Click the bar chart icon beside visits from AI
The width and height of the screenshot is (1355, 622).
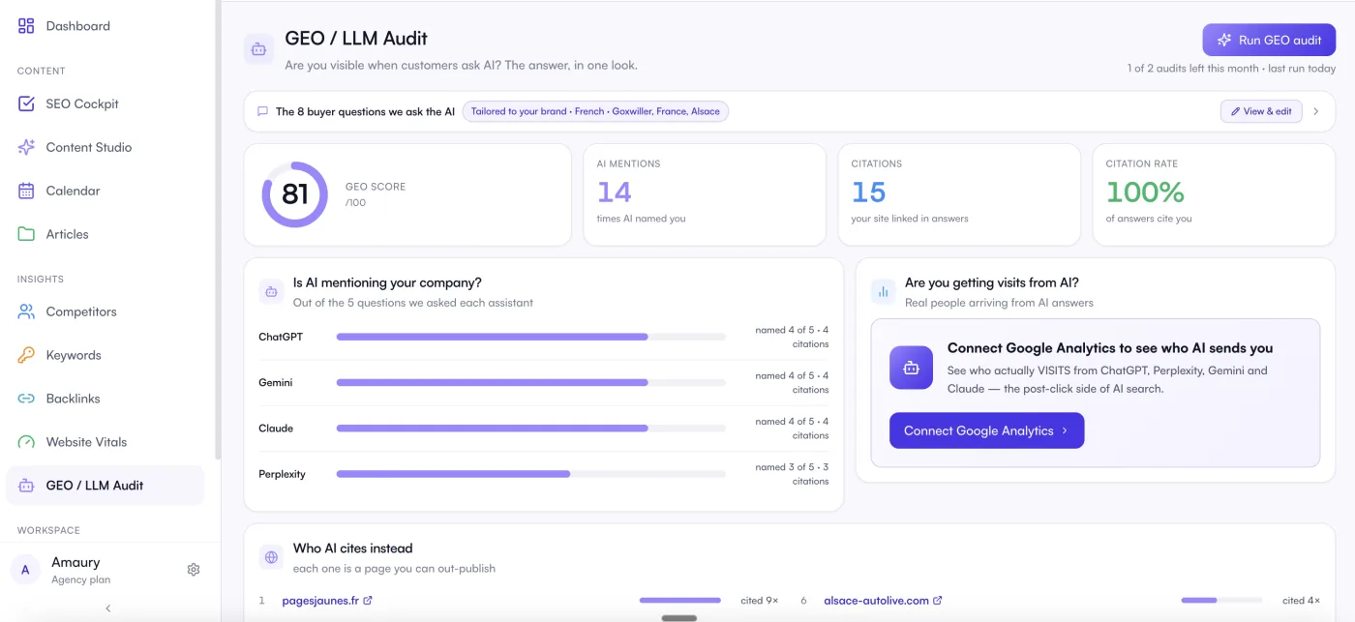pos(883,291)
